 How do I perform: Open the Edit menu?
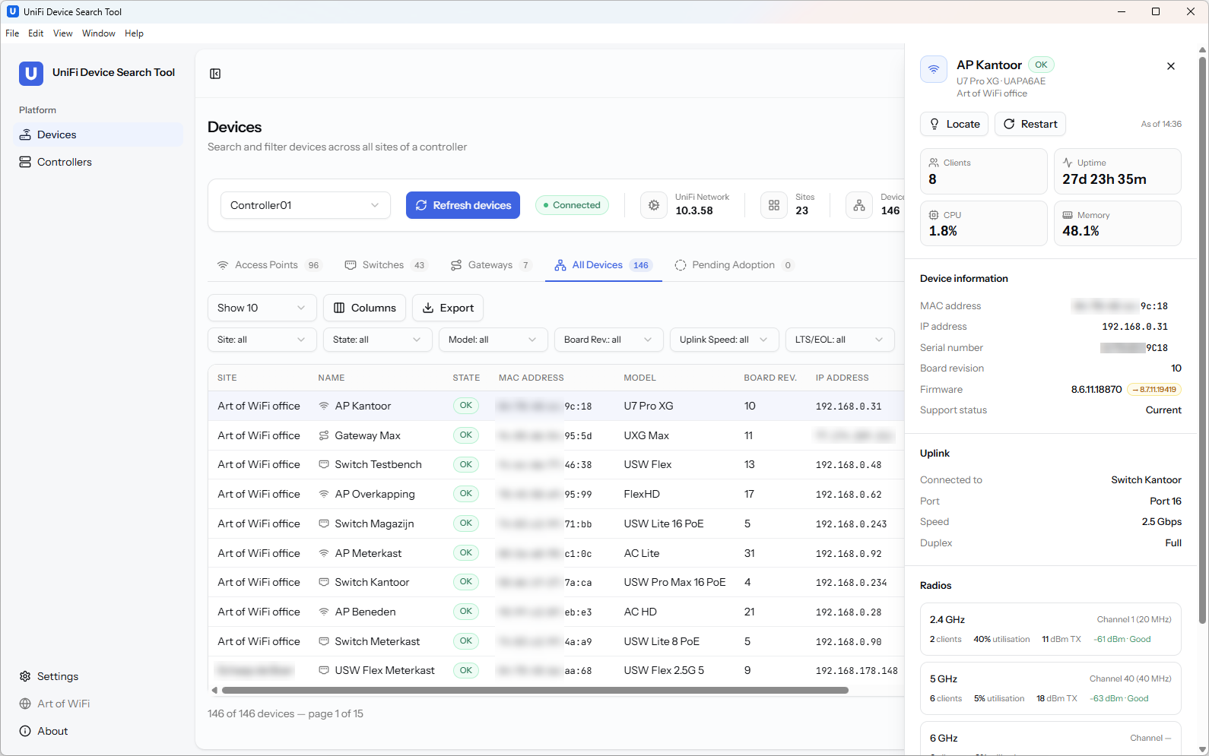click(x=36, y=33)
